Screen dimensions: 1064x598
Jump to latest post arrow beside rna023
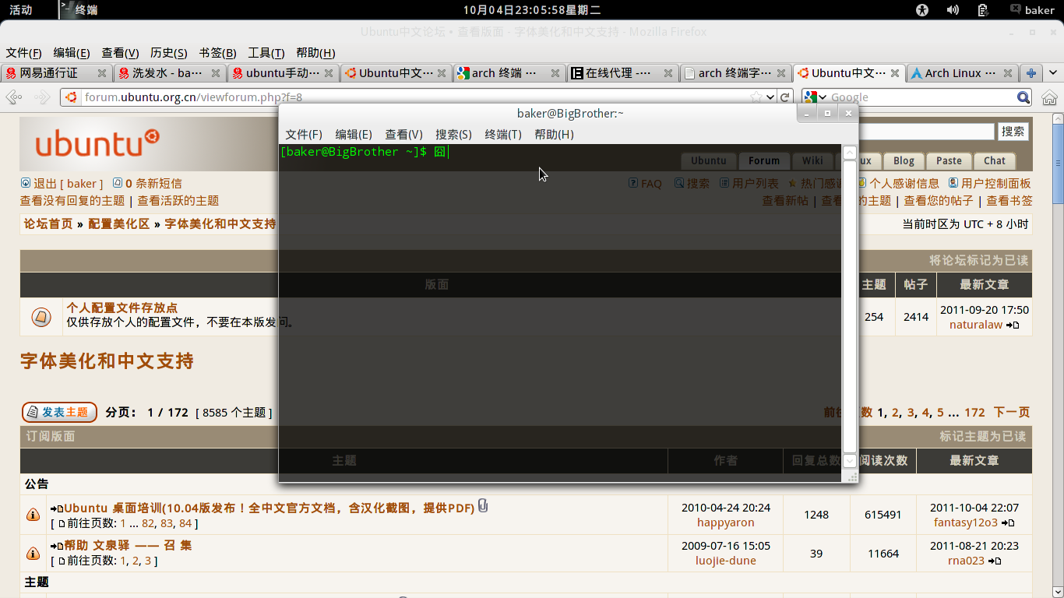(x=995, y=561)
